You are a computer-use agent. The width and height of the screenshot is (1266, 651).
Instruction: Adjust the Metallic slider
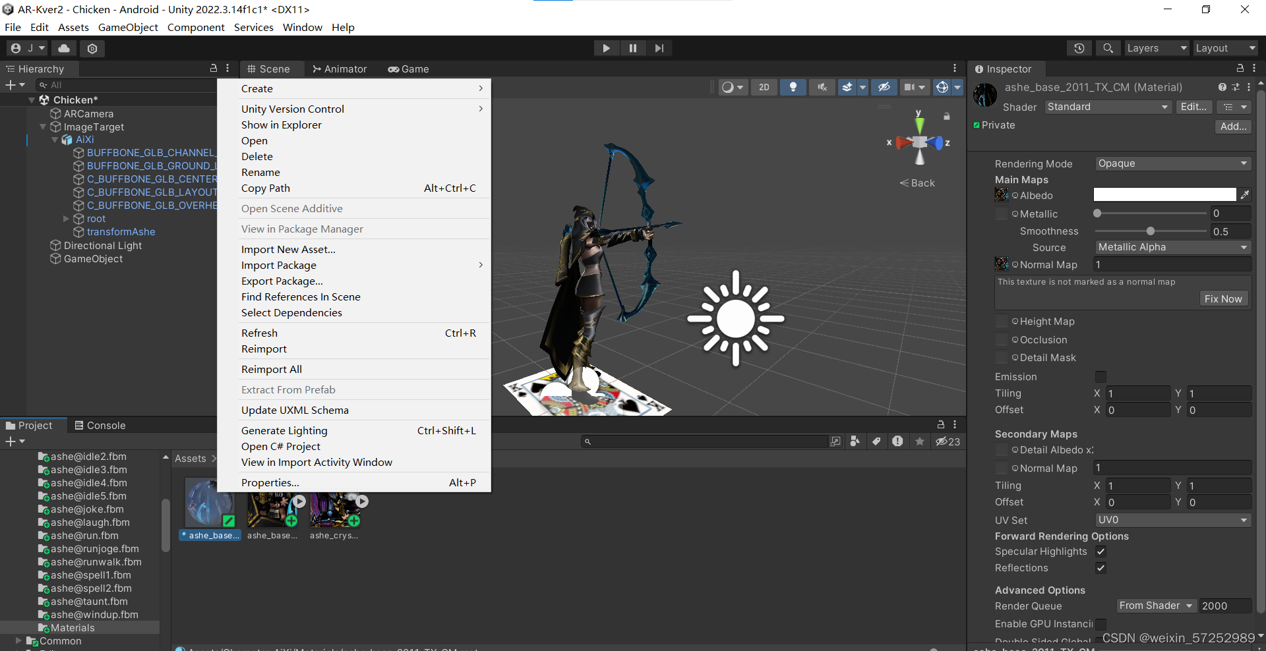pyautogui.click(x=1151, y=213)
